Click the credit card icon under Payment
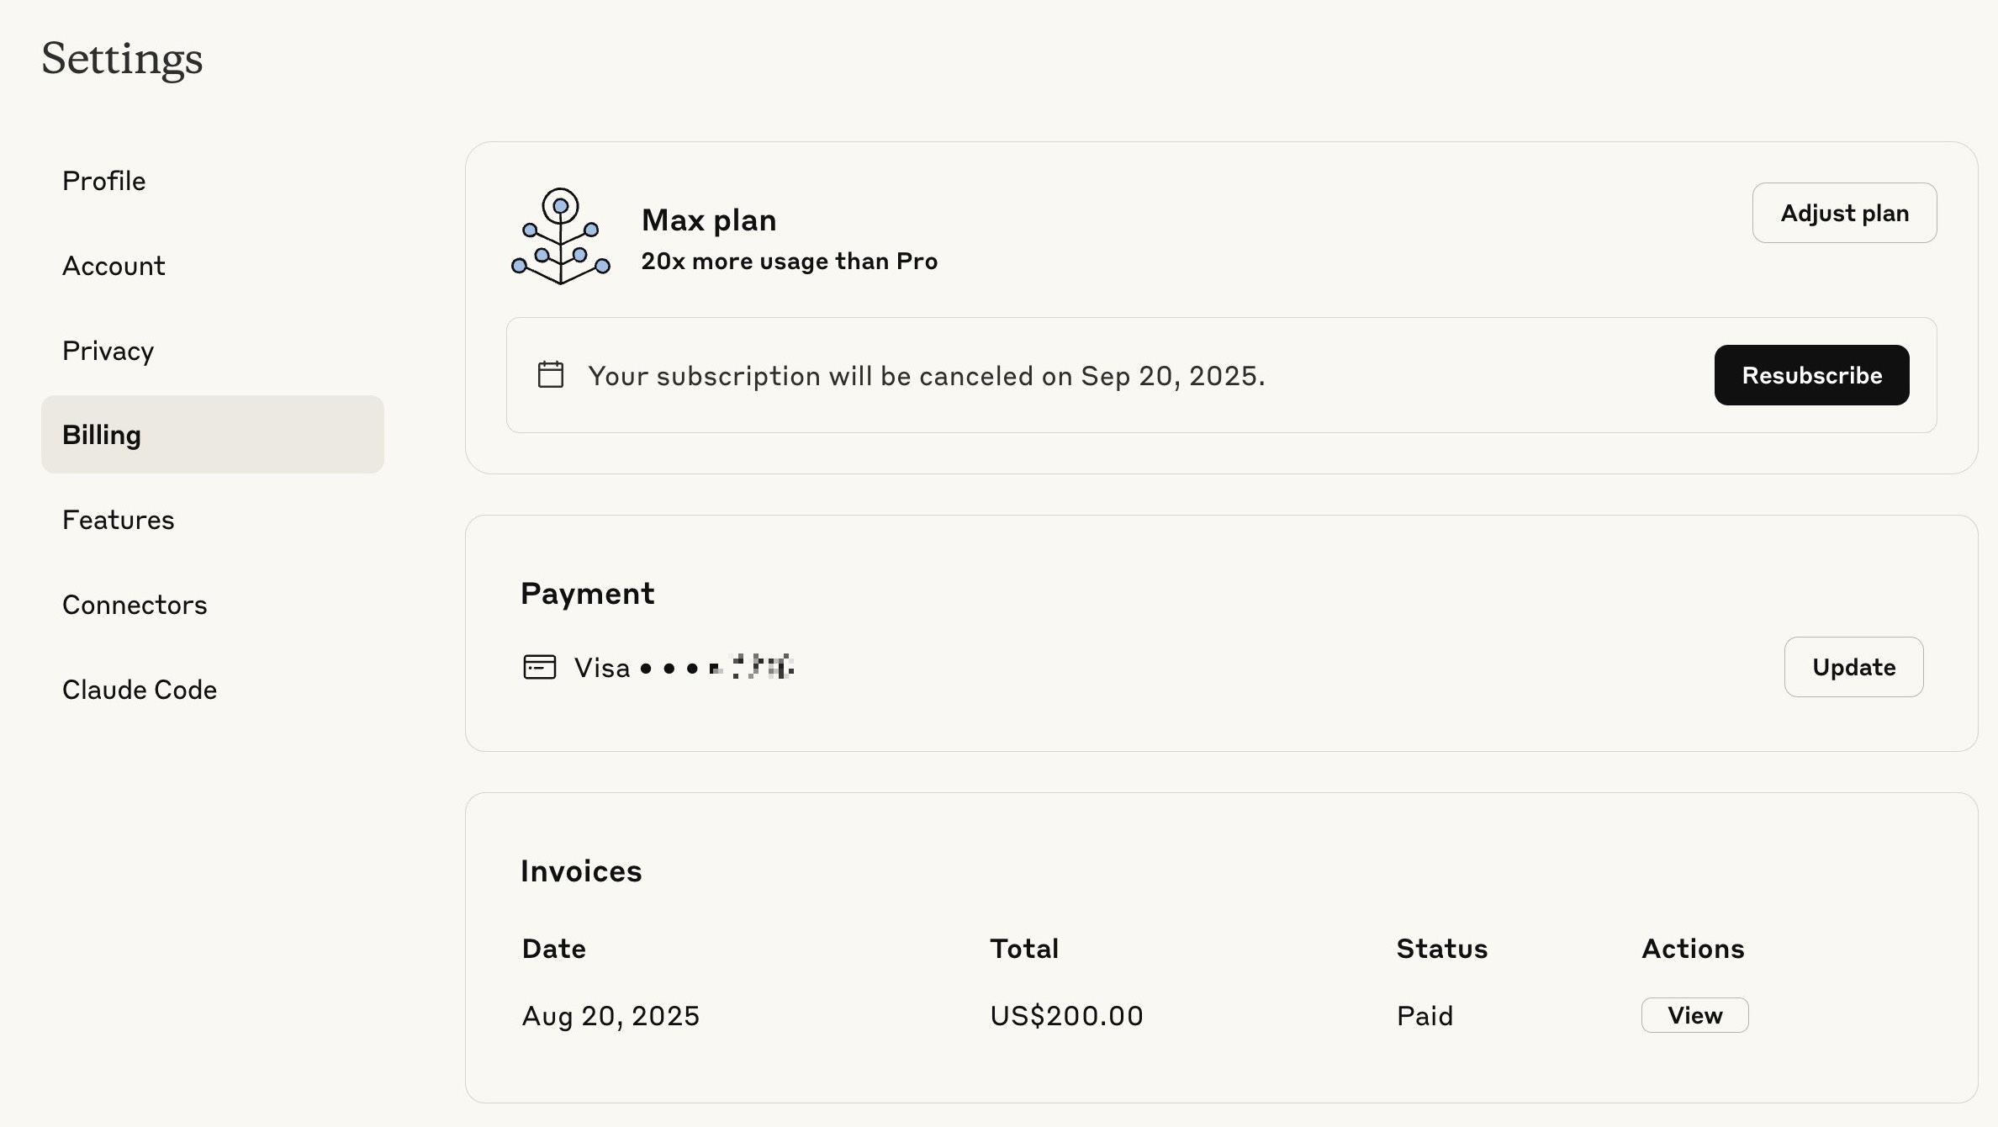The image size is (1998, 1127). point(539,667)
